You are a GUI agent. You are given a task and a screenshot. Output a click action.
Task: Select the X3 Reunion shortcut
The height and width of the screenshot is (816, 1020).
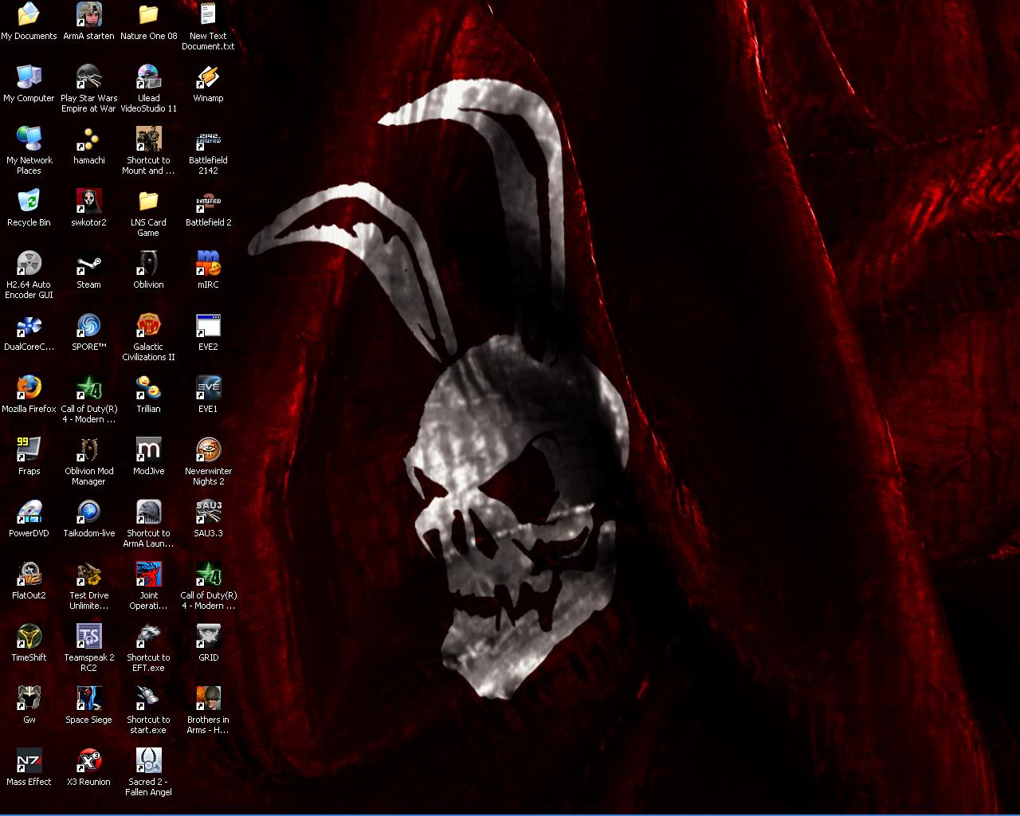(x=88, y=761)
